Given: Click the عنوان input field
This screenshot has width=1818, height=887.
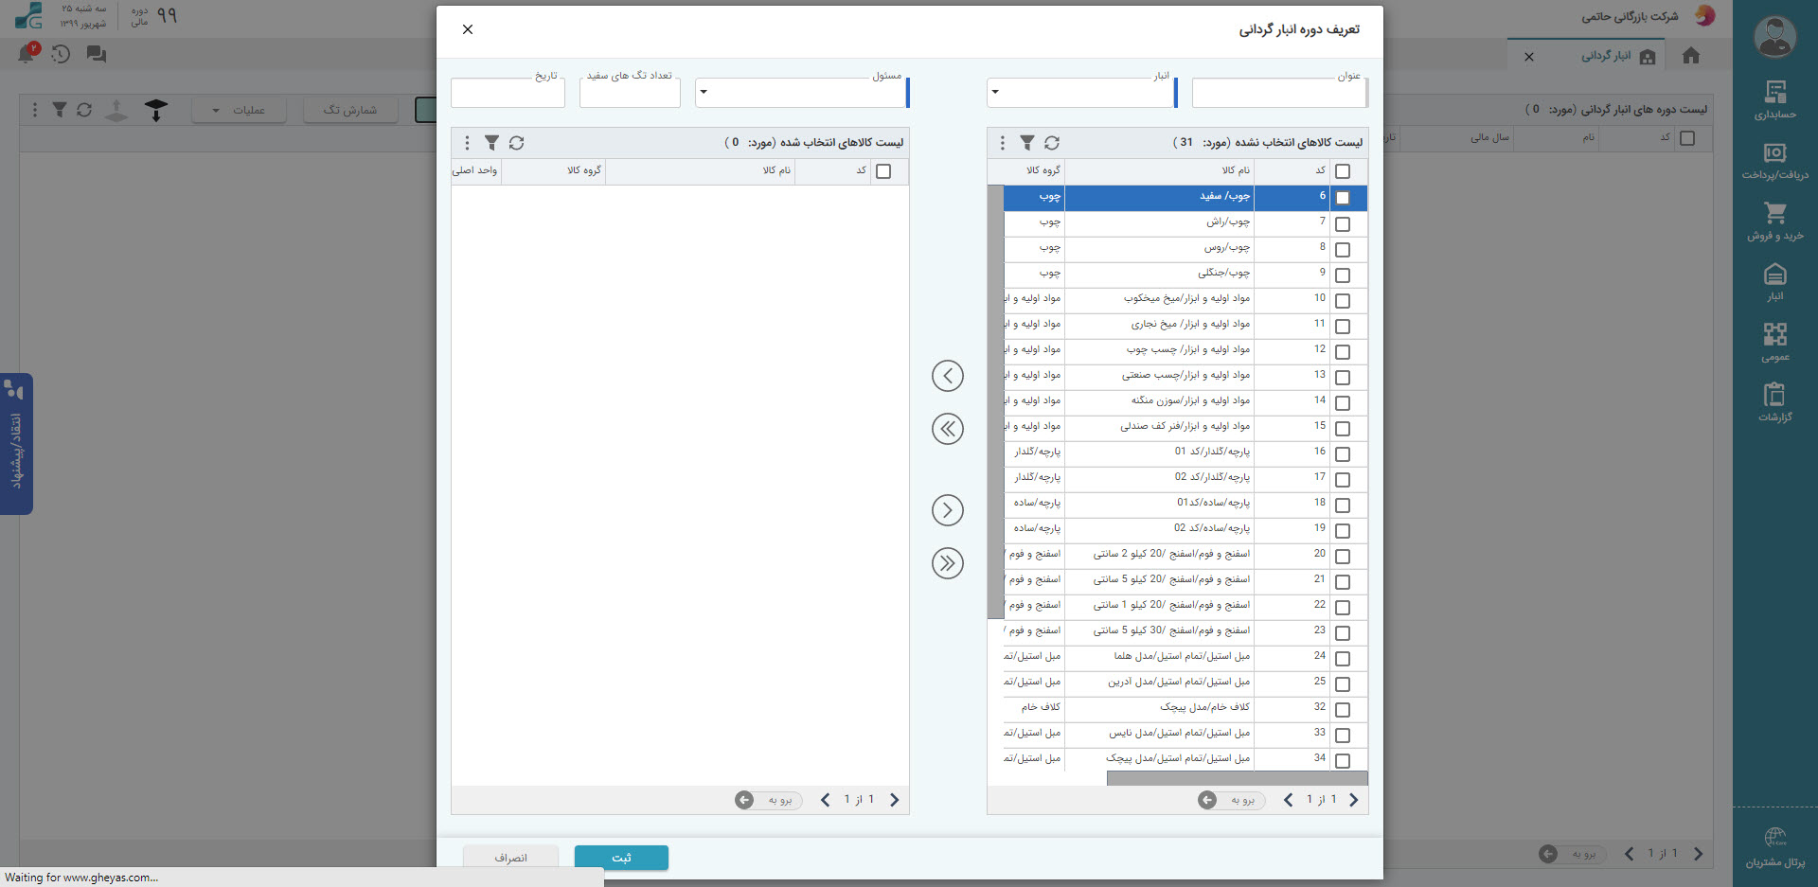Looking at the screenshot, I should click(x=1280, y=92).
